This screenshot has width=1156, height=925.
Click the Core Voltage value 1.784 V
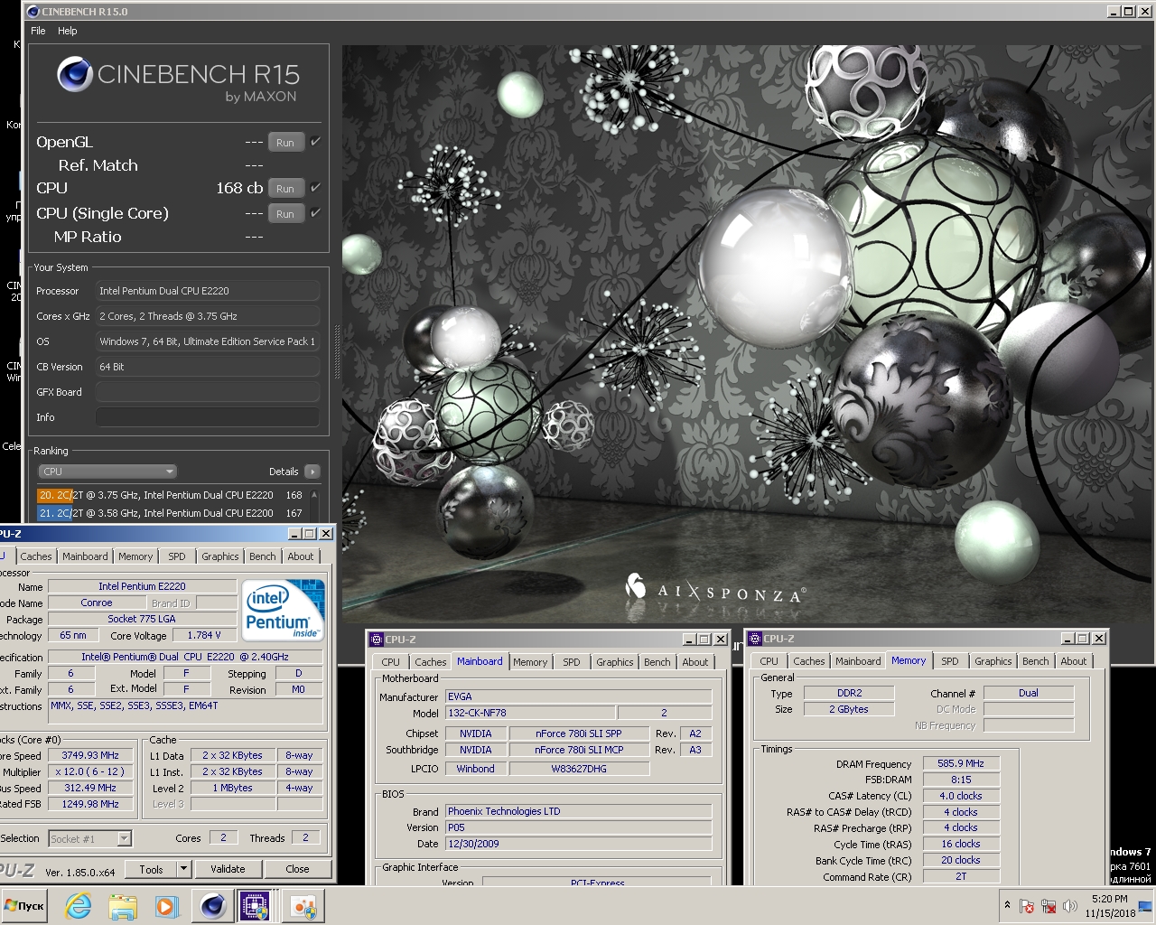click(204, 635)
